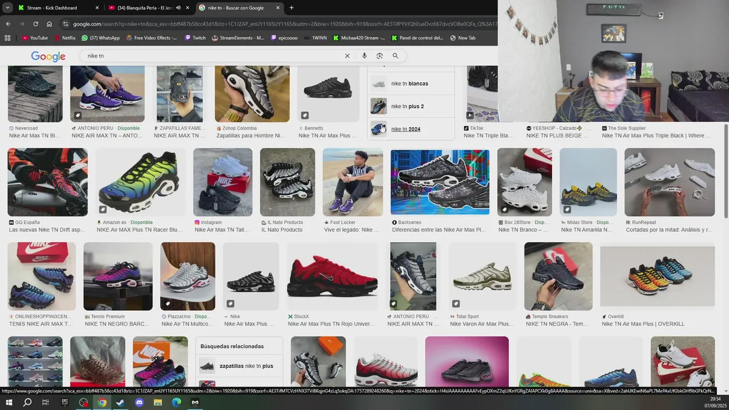Open Google Lens image search icon

(380, 56)
